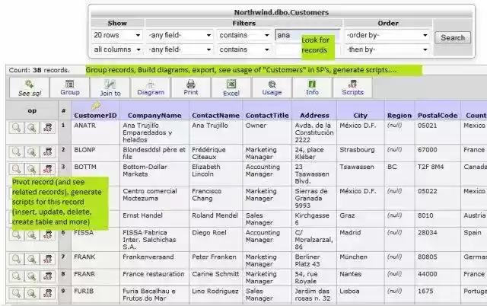Sort by the PostalCode column header

(438, 116)
